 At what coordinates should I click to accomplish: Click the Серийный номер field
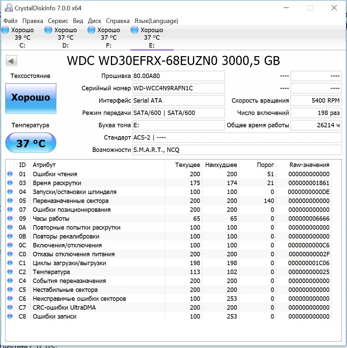[178, 88]
